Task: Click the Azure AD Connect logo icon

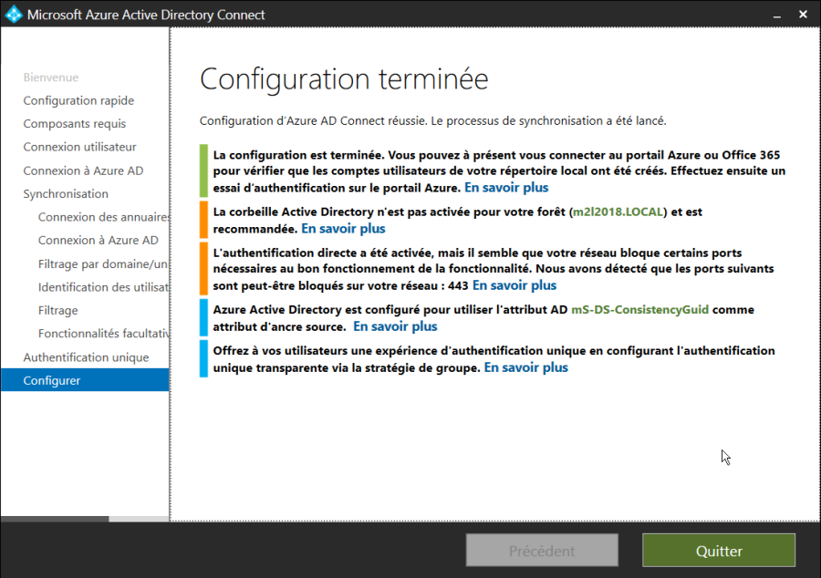Action: pos(14,14)
